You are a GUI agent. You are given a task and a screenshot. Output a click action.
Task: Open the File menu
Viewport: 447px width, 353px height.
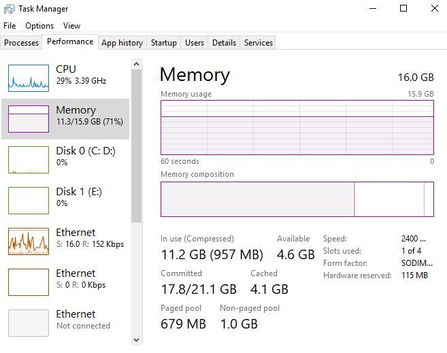(x=10, y=26)
